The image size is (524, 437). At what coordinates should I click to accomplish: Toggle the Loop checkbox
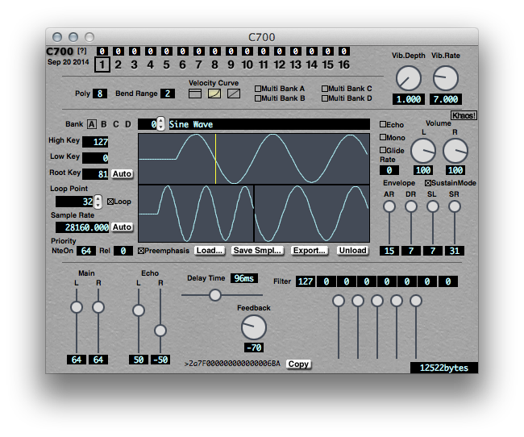point(111,202)
